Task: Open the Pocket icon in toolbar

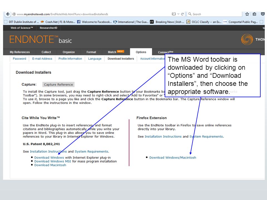Action: (x=263, y=14)
